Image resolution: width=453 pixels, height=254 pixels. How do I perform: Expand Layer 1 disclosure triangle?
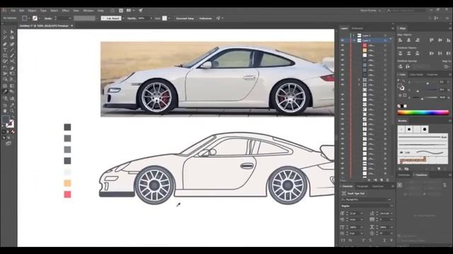(x=354, y=35)
